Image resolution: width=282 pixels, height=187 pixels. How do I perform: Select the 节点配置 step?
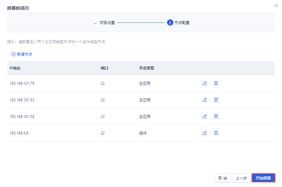[x=182, y=23]
